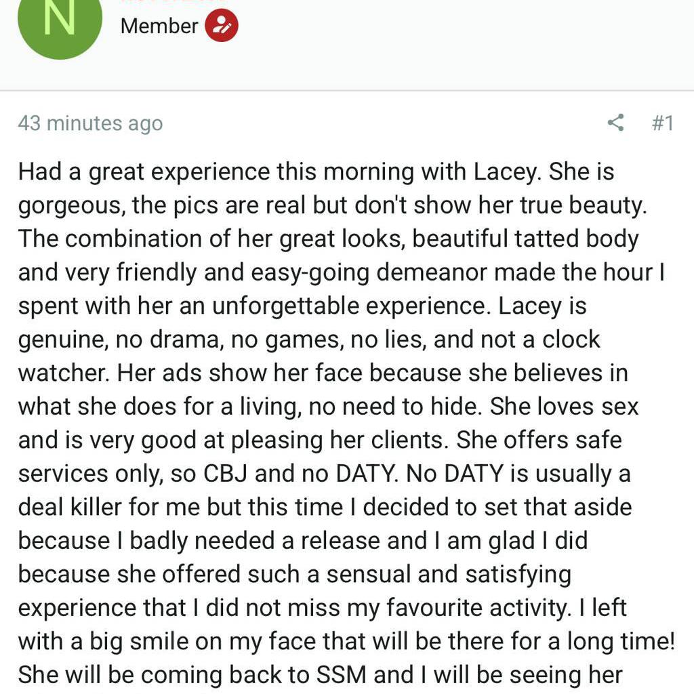The height and width of the screenshot is (694, 694).
Task: Click the word services in the post
Action: coord(63,474)
